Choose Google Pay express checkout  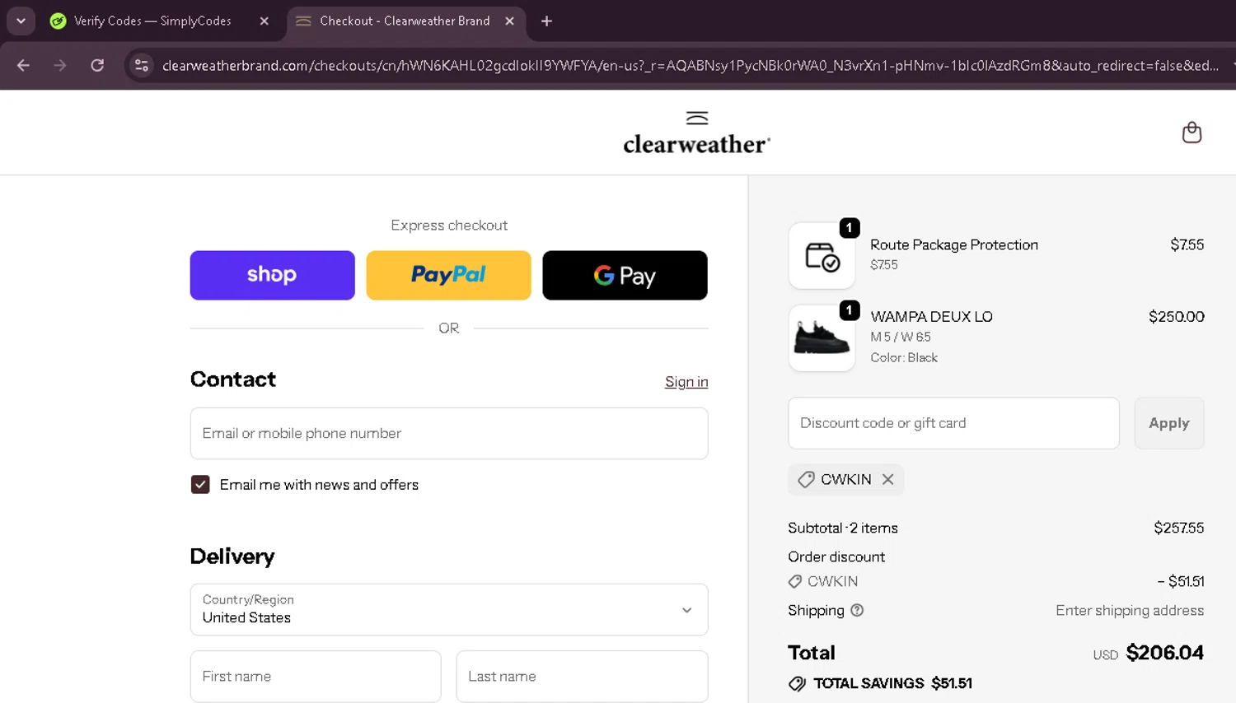click(x=625, y=275)
